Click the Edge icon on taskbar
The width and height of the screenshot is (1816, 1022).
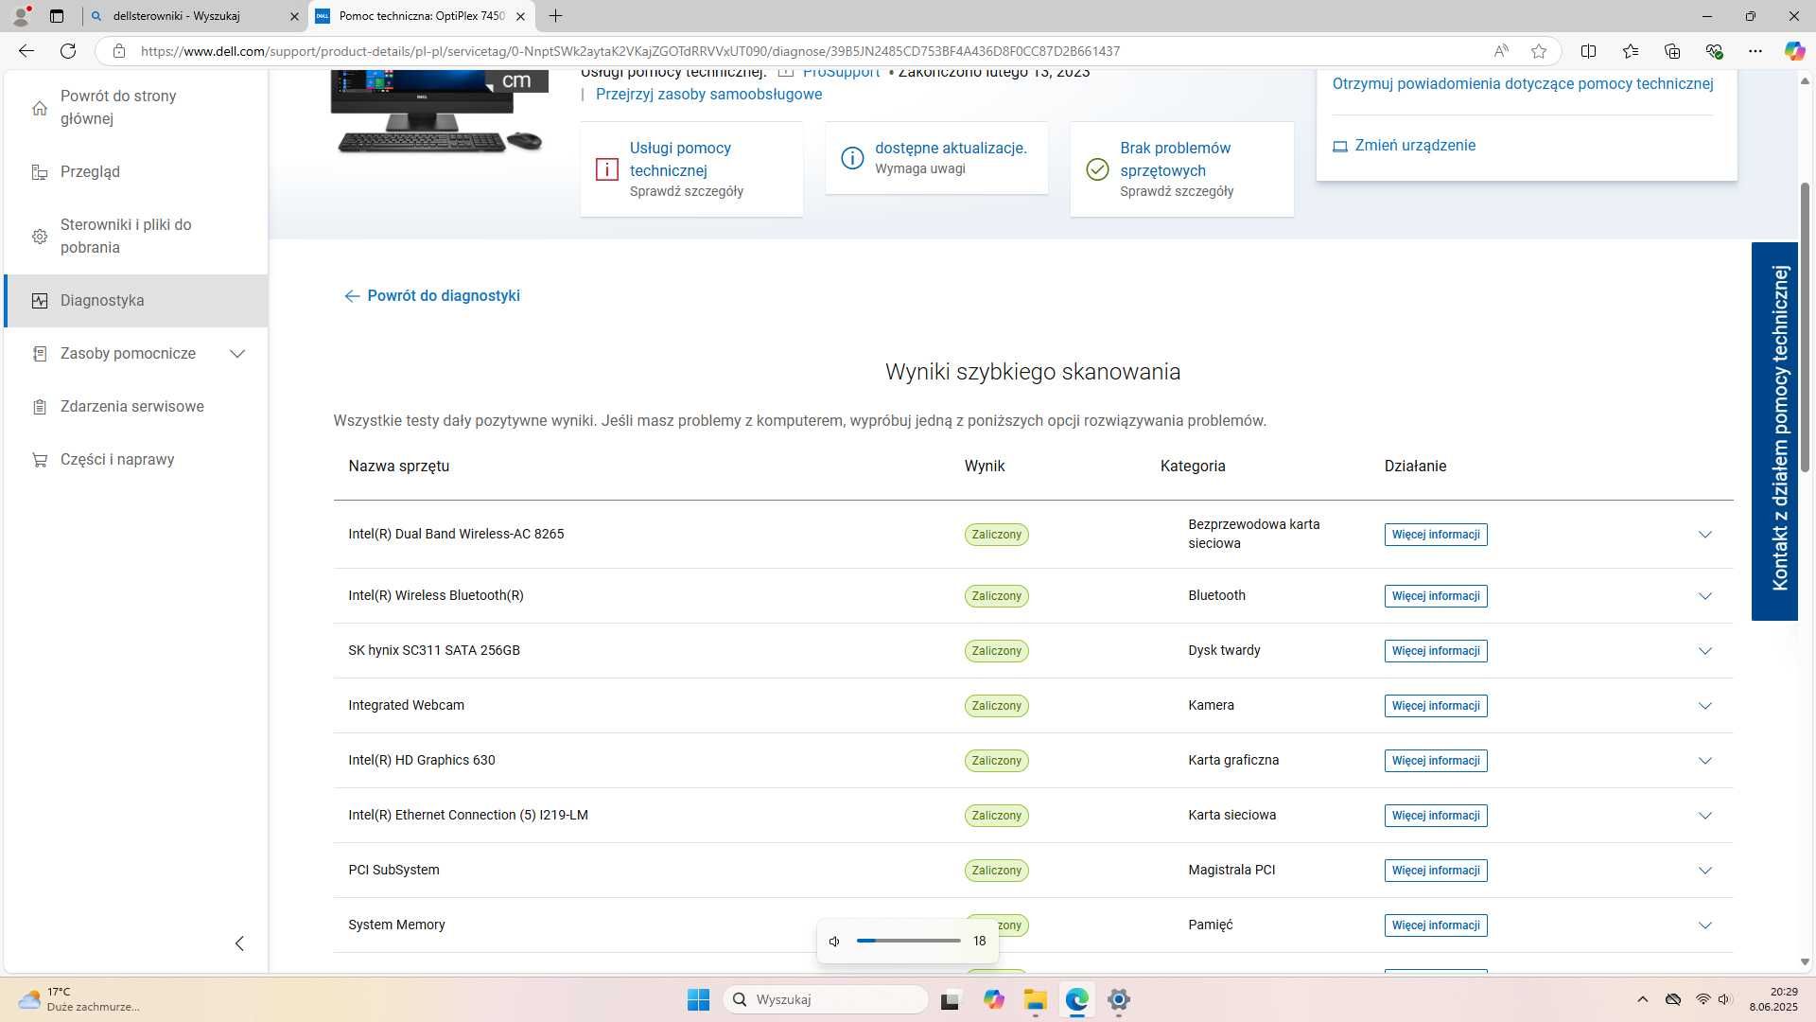(1076, 999)
